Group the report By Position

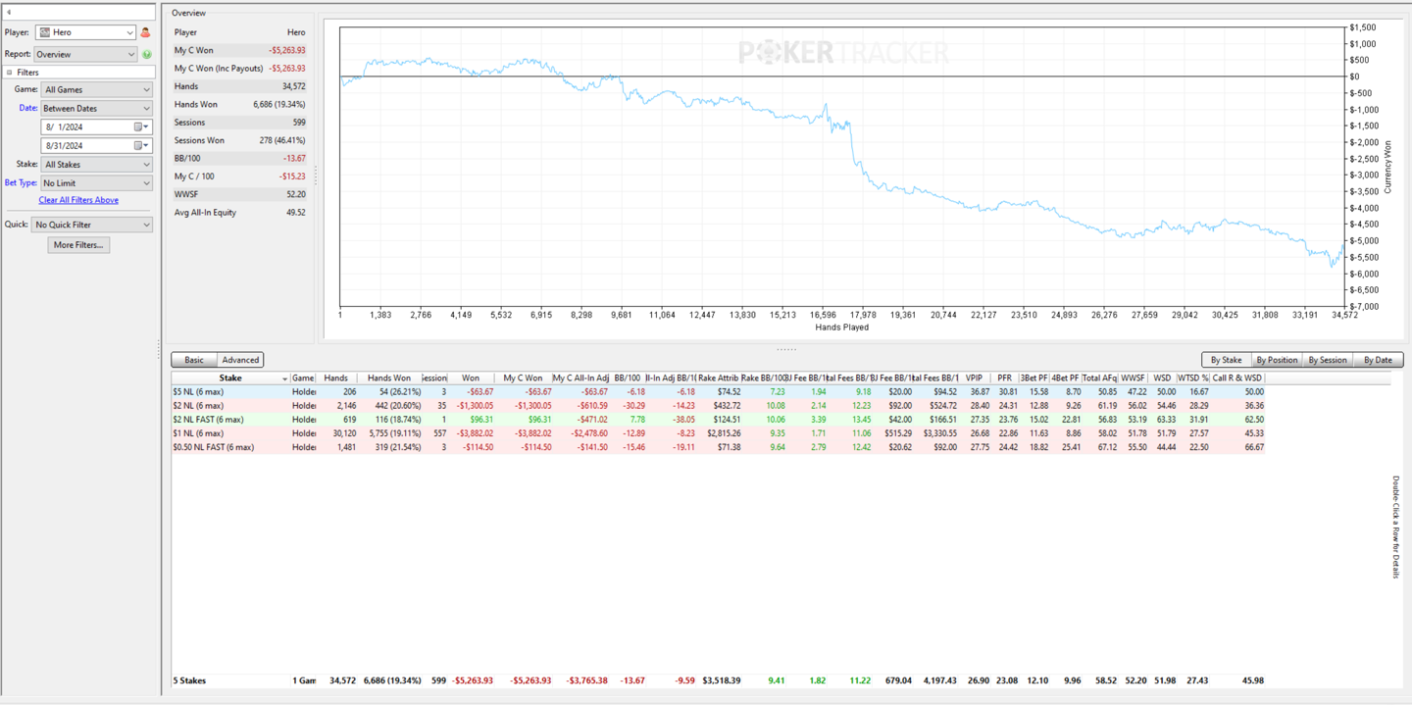pos(1277,360)
